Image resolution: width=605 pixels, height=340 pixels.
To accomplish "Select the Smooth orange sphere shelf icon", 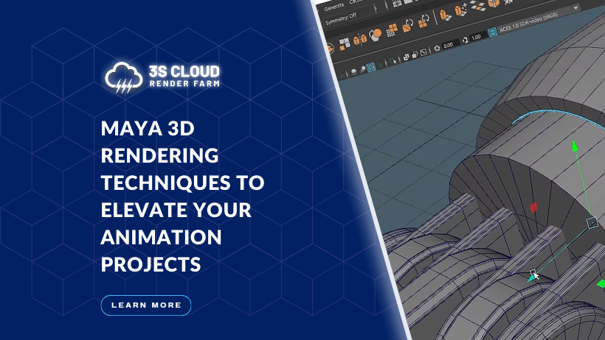I will [375, 35].
